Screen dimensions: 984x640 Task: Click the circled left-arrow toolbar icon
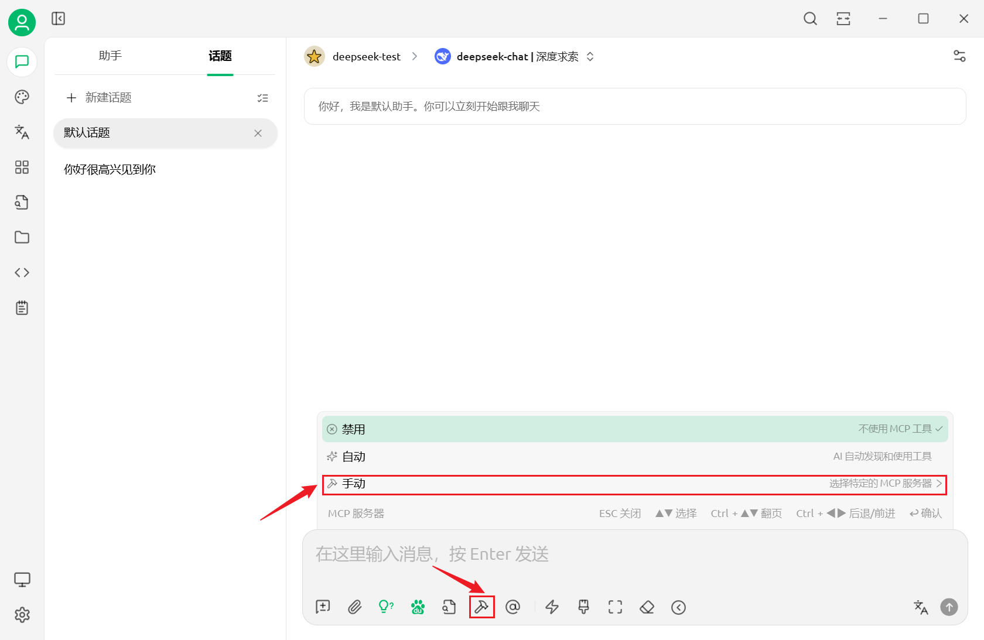[678, 607]
